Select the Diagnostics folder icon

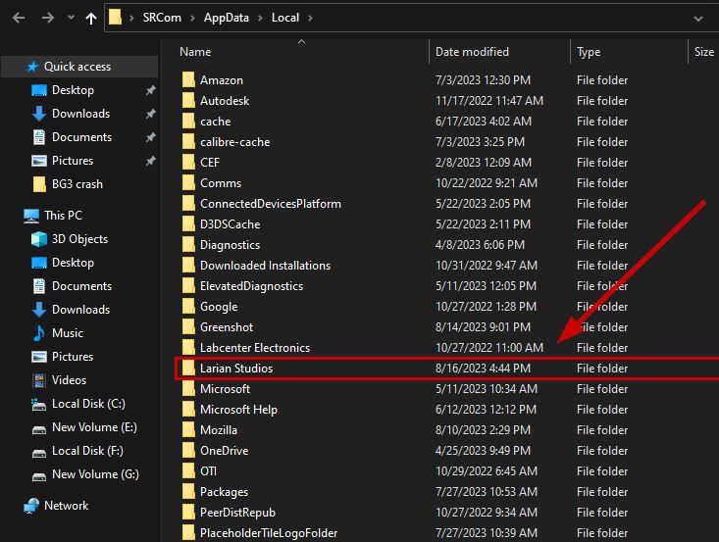(x=188, y=245)
